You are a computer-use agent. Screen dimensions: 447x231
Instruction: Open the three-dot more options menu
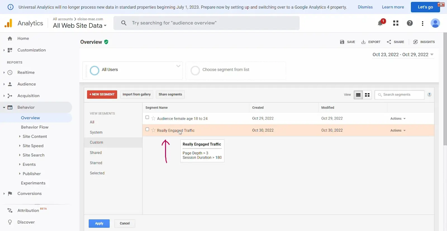[x=422, y=23]
